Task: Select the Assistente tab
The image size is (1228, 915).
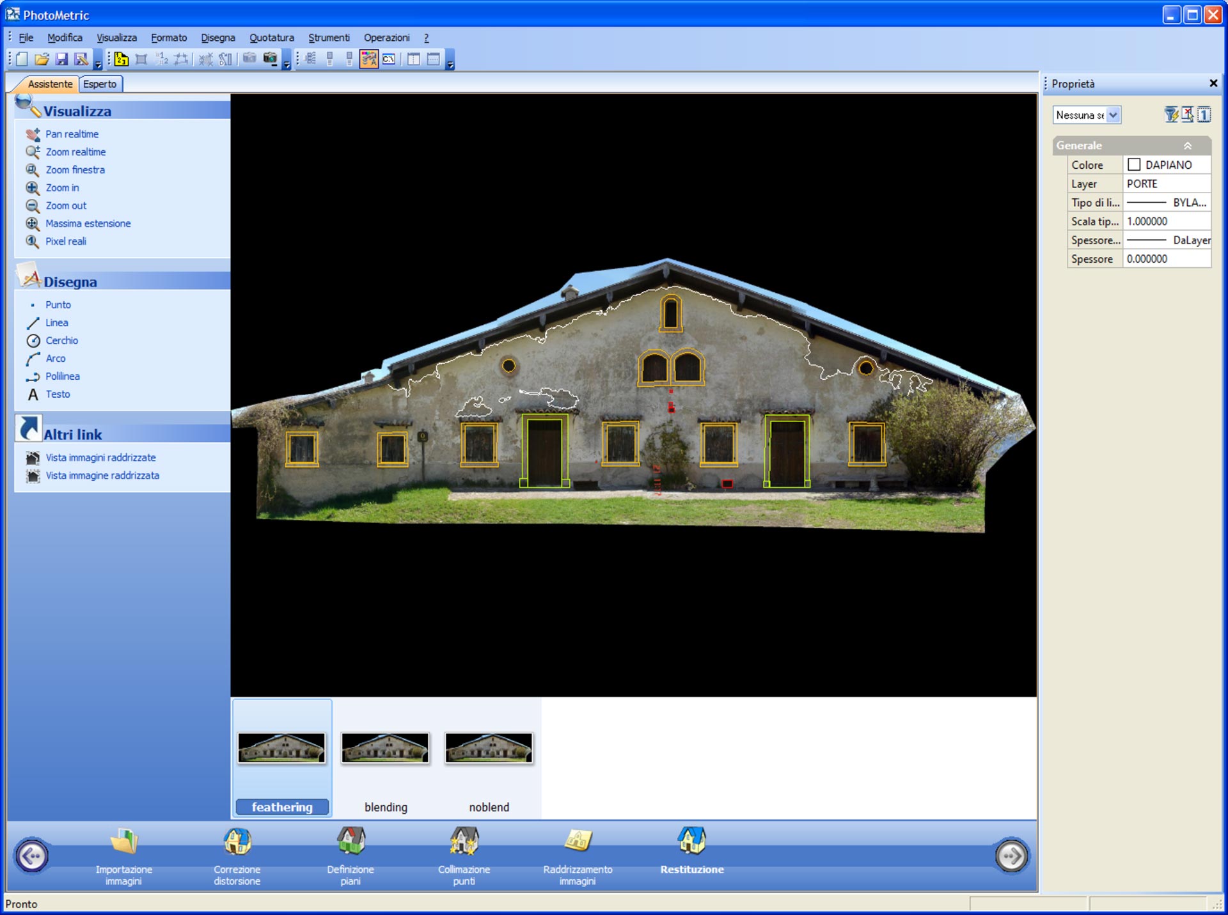Action: coord(50,84)
